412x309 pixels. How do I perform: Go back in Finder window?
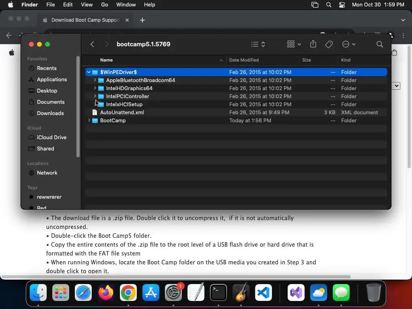pos(92,44)
